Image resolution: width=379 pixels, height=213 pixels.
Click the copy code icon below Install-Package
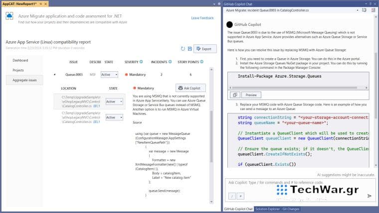tap(235, 95)
